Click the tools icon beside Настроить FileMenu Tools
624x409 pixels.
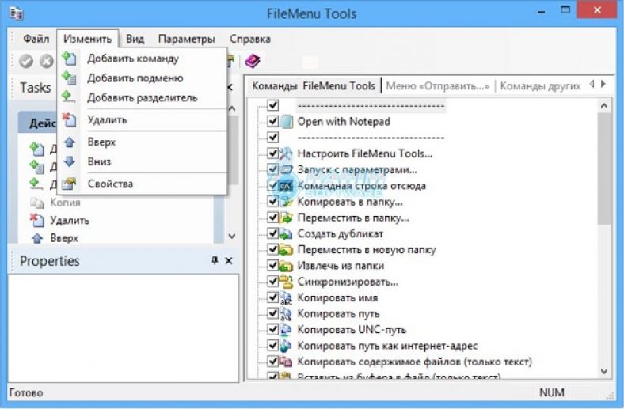point(286,153)
